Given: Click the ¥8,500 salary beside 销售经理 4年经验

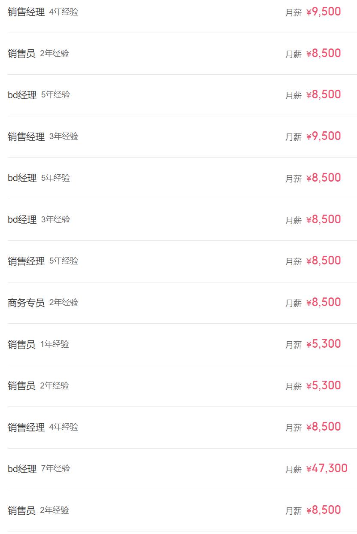Looking at the screenshot, I should [x=324, y=427].
